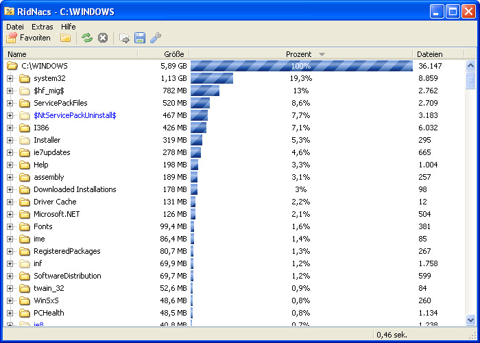Click the Fonts folder icon
This screenshot has height=343, width=480.
25,226
